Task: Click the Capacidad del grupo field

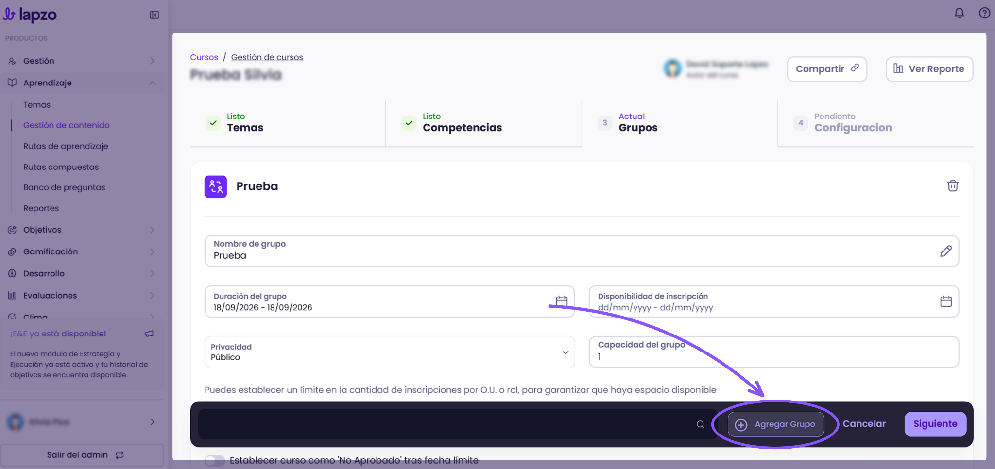Action: pos(774,352)
